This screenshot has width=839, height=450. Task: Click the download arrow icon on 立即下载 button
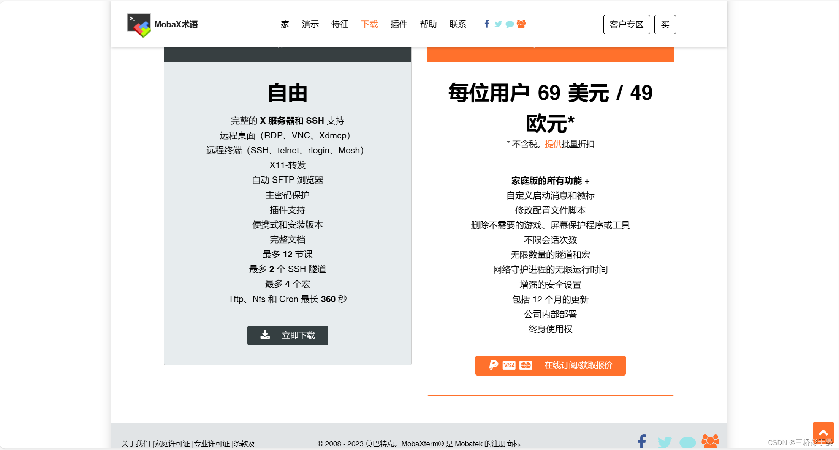click(265, 335)
